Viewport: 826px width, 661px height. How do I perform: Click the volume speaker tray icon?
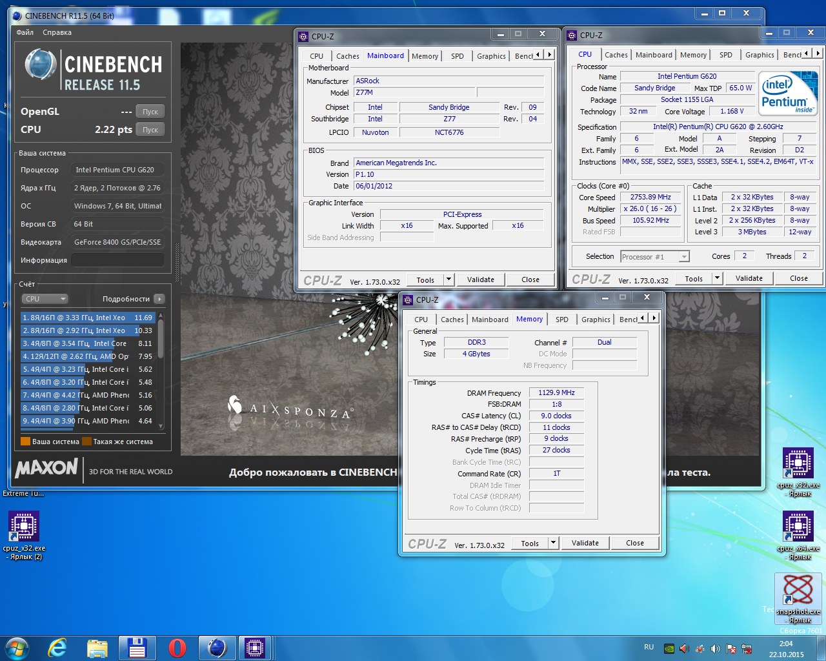[x=715, y=649]
